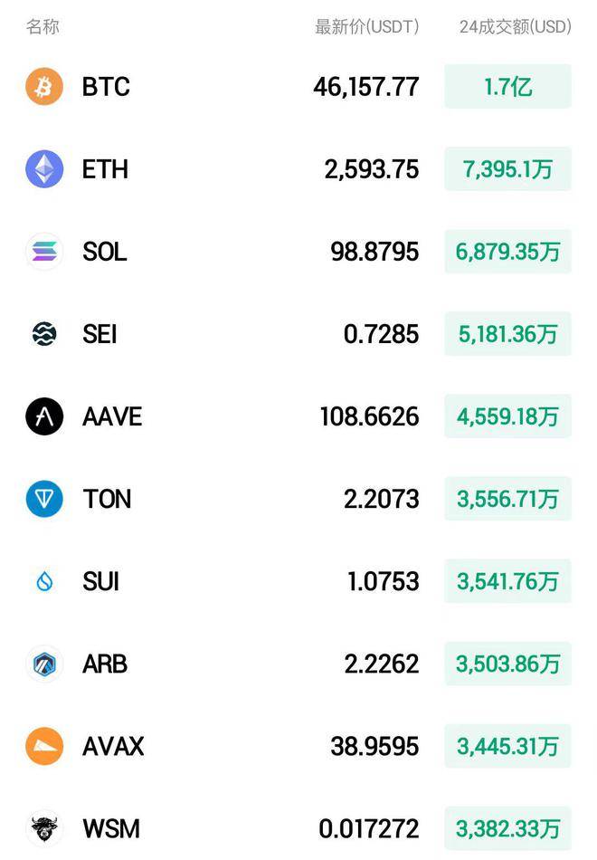Open the AAVE coin name label

pyautogui.click(x=112, y=416)
